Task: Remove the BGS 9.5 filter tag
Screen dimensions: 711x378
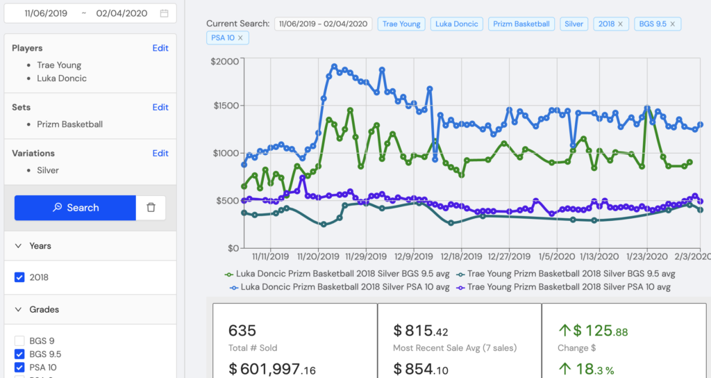Action: 672,24
